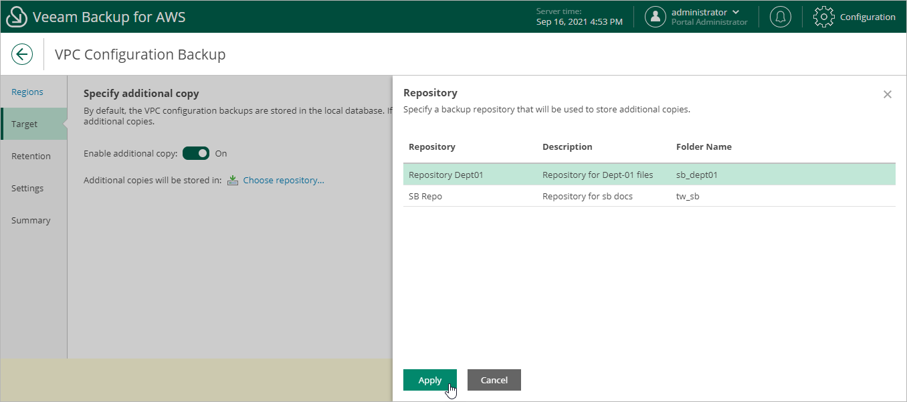Apply the selected repository
The width and height of the screenshot is (907, 402).
tap(429, 379)
